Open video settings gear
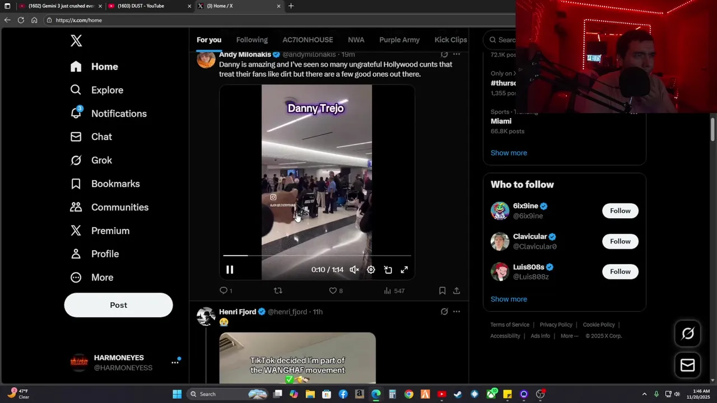Image resolution: width=717 pixels, height=403 pixels. [371, 270]
